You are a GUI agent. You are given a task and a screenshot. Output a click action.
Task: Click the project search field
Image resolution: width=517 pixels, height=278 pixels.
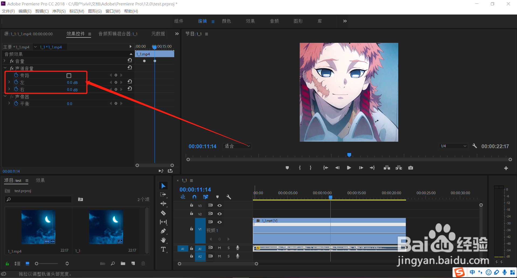point(38,199)
